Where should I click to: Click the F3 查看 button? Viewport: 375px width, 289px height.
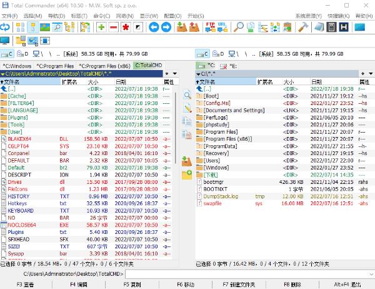(x=26, y=285)
